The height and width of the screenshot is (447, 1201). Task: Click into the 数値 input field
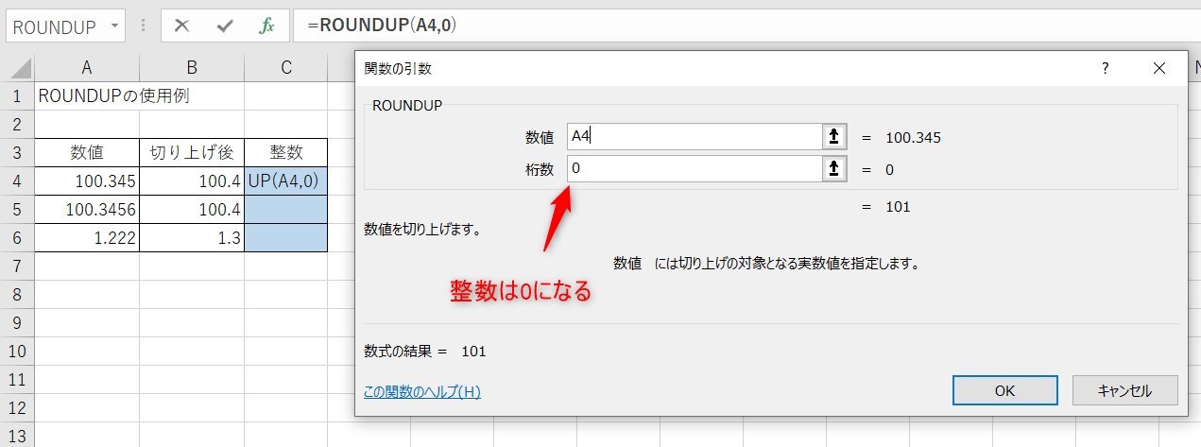pyautogui.click(x=695, y=137)
